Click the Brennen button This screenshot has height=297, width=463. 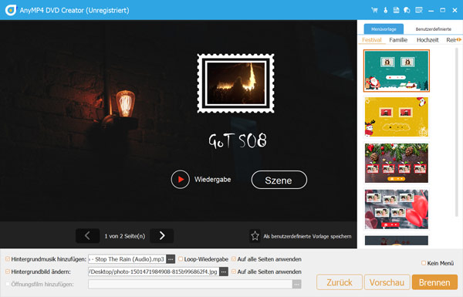coord(434,282)
